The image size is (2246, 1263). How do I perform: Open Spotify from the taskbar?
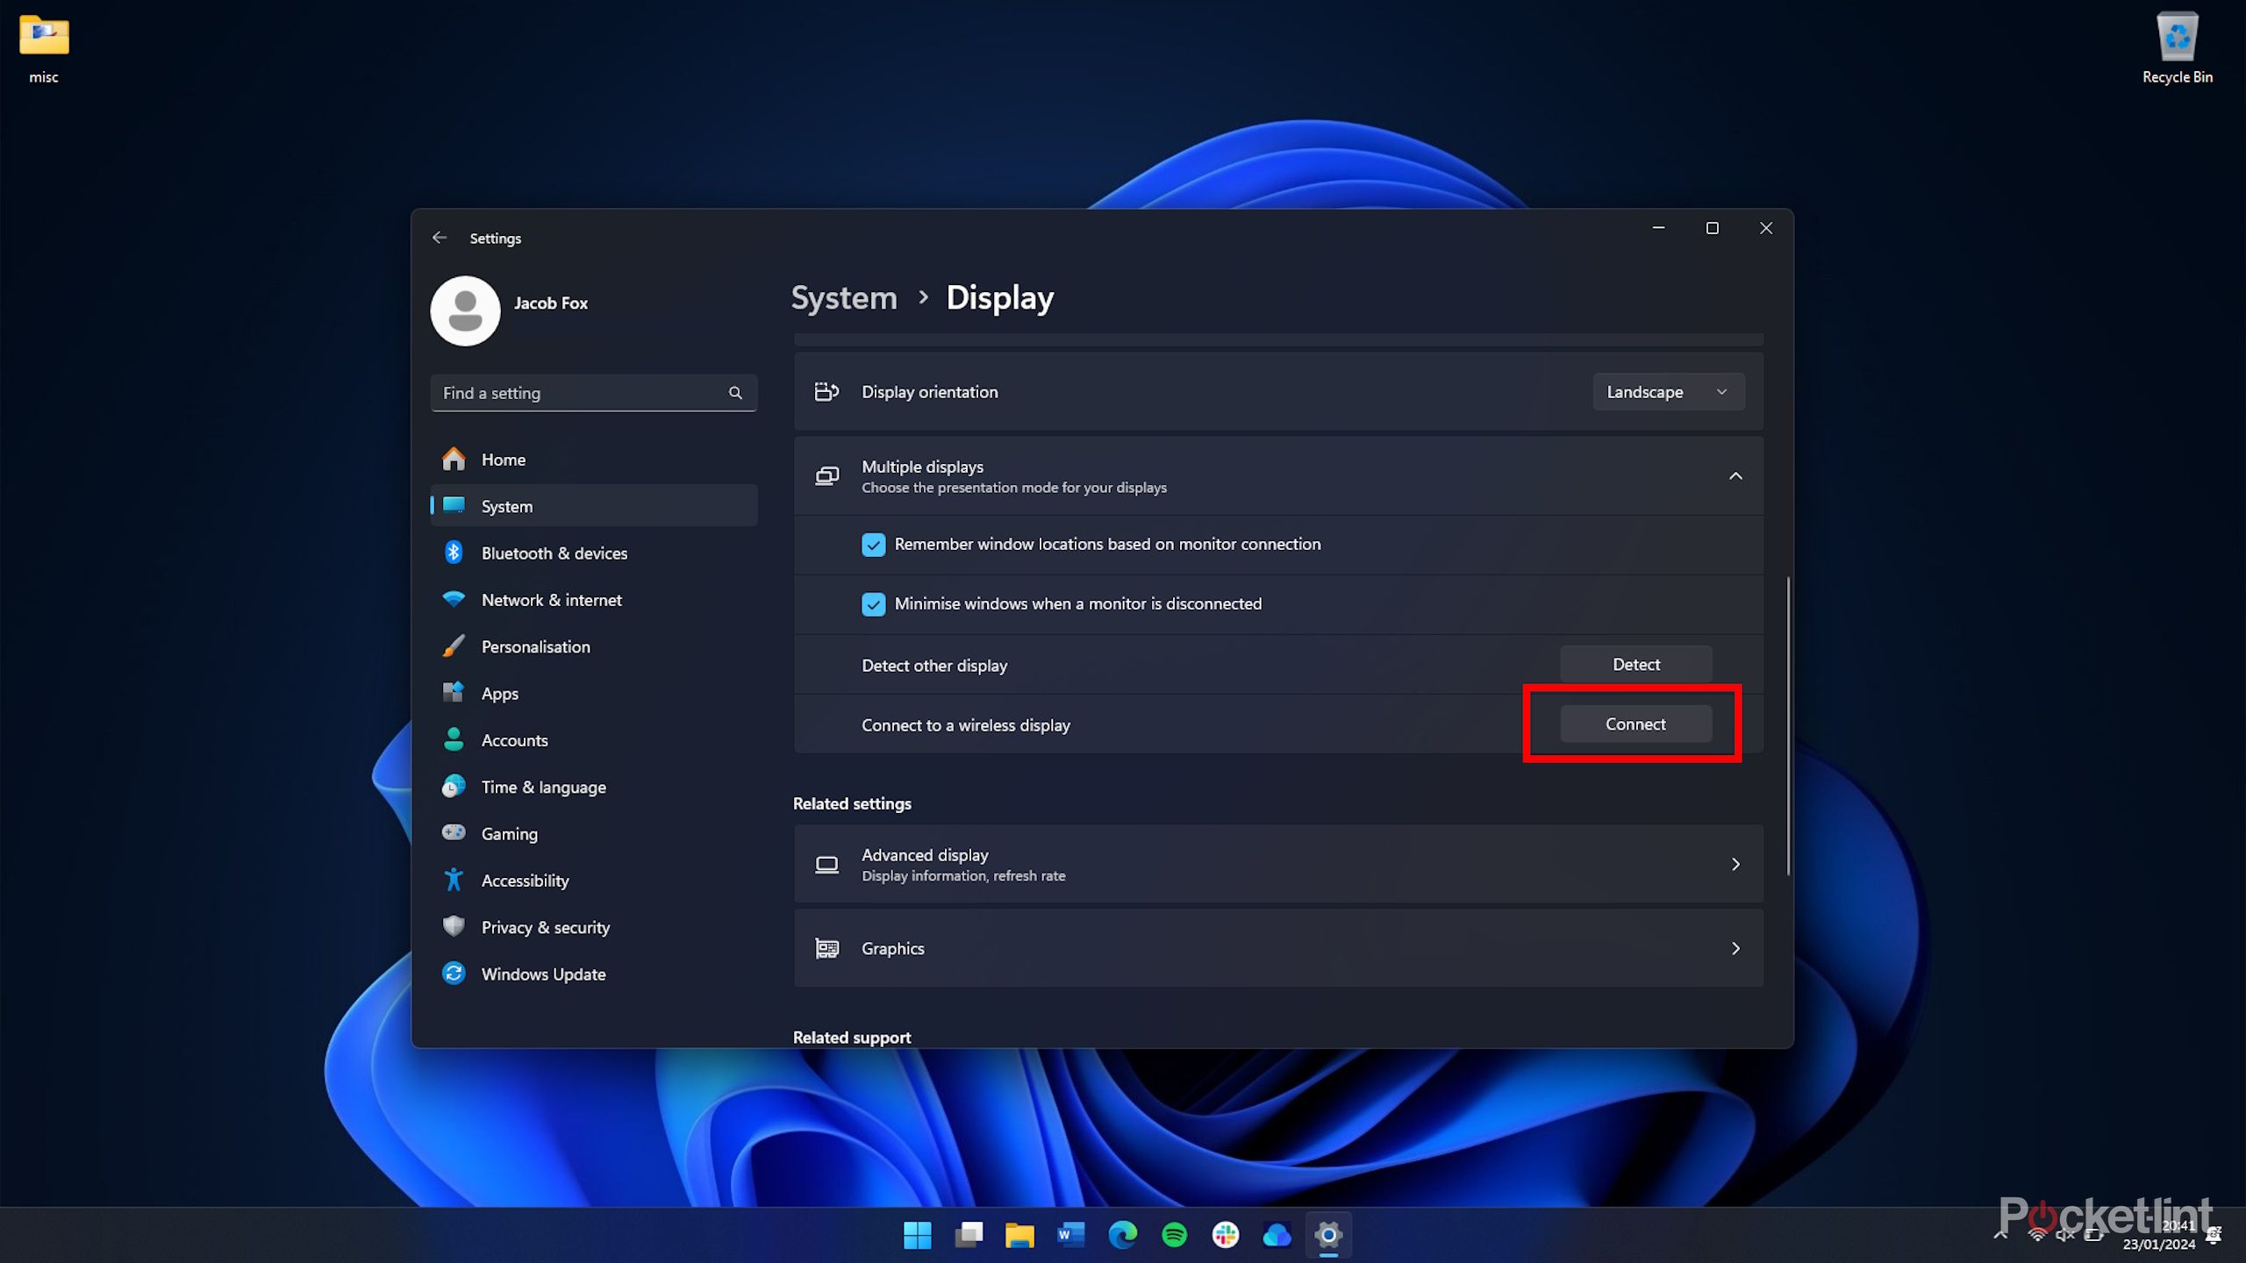coord(1174,1235)
